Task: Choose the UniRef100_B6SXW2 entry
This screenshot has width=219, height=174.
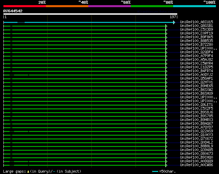Action: (196, 90)
